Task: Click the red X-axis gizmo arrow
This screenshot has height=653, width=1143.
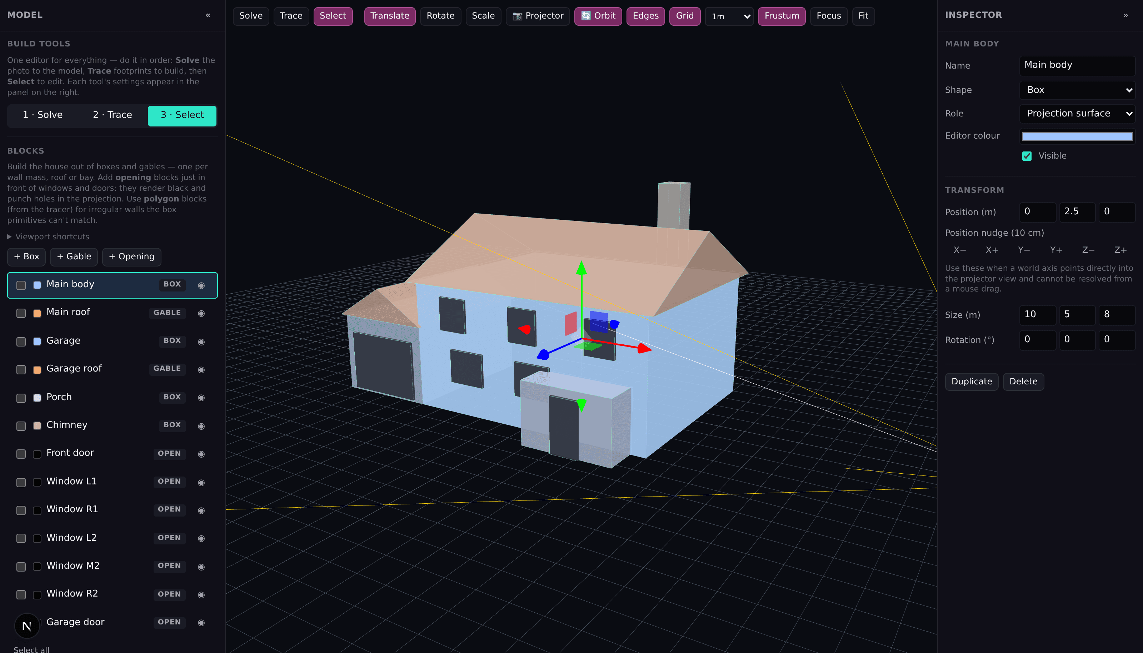Action: 645,348
